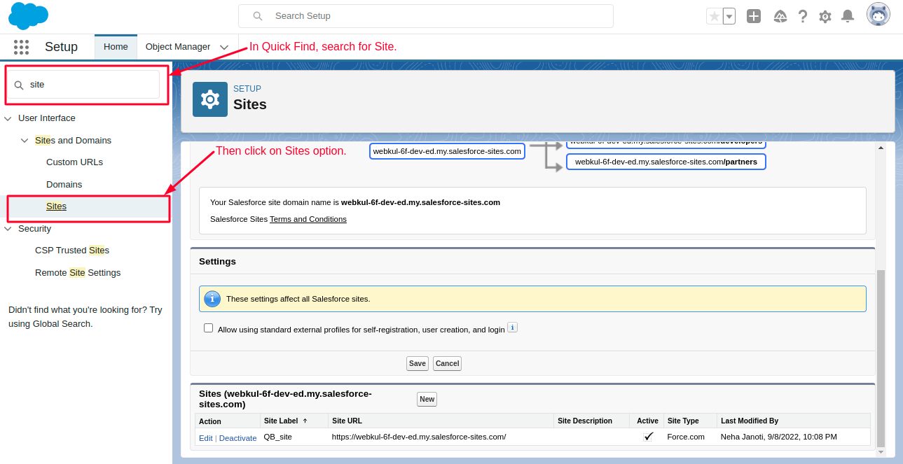
Task: Click the Favorites star icon
Action: pos(714,16)
